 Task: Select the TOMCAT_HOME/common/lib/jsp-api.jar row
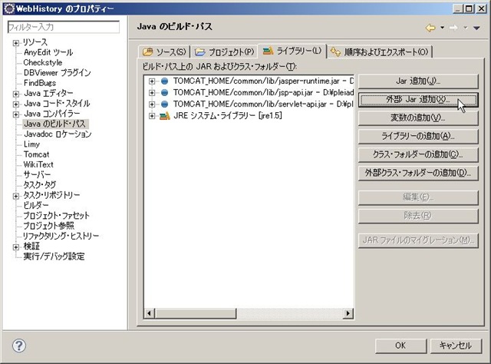pos(263,92)
